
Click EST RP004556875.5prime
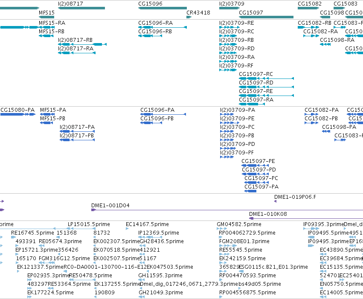(x=221, y=297)
